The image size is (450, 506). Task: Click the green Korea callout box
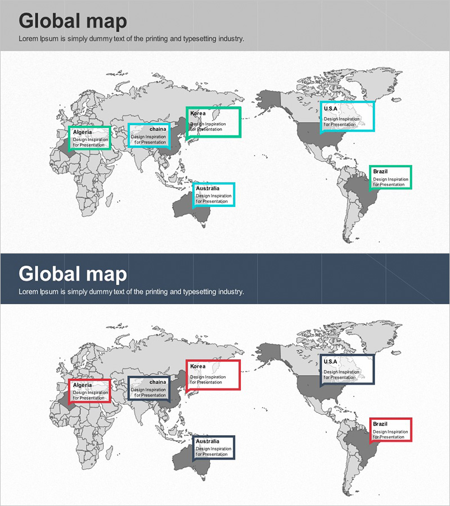coord(214,122)
